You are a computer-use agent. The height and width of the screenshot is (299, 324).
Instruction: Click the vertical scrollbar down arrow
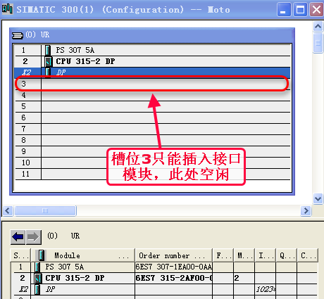point(318,199)
